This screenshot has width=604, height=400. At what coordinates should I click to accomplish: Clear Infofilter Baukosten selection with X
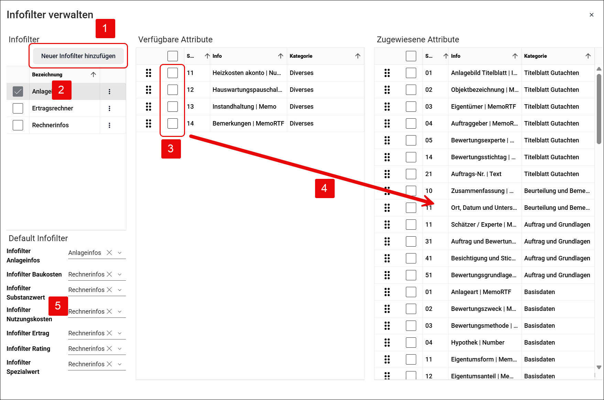[x=109, y=274]
